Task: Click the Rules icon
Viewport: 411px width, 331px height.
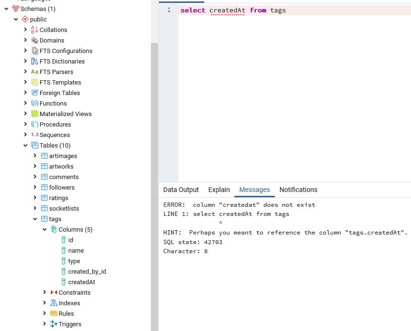Action: point(54,313)
